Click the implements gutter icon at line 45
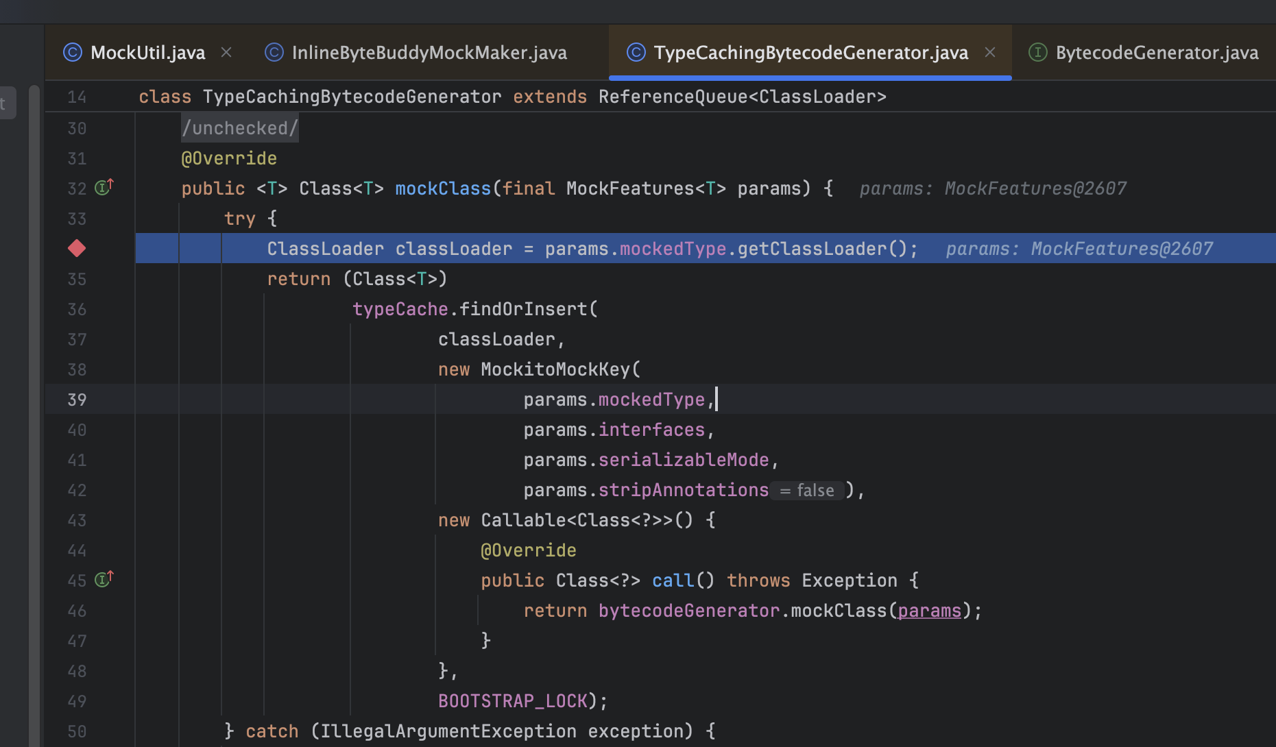Viewport: 1276px width, 747px height. [x=104, y=579]
